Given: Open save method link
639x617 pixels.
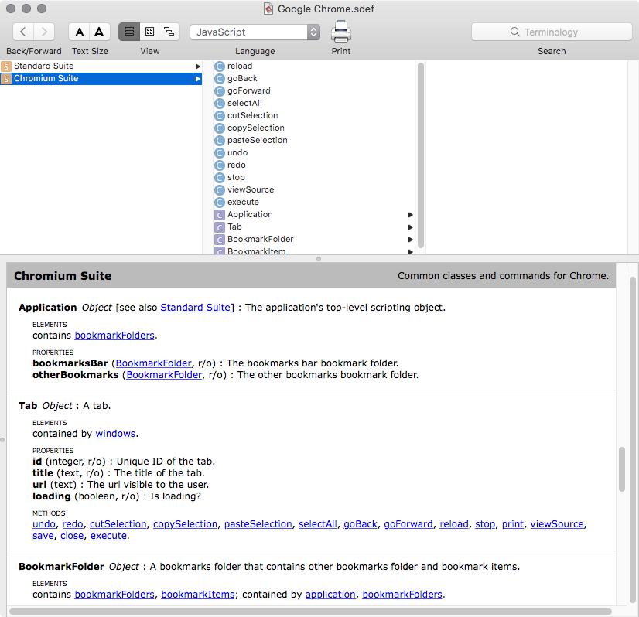Looking at the screenshot, I should [x=43, y=536].
